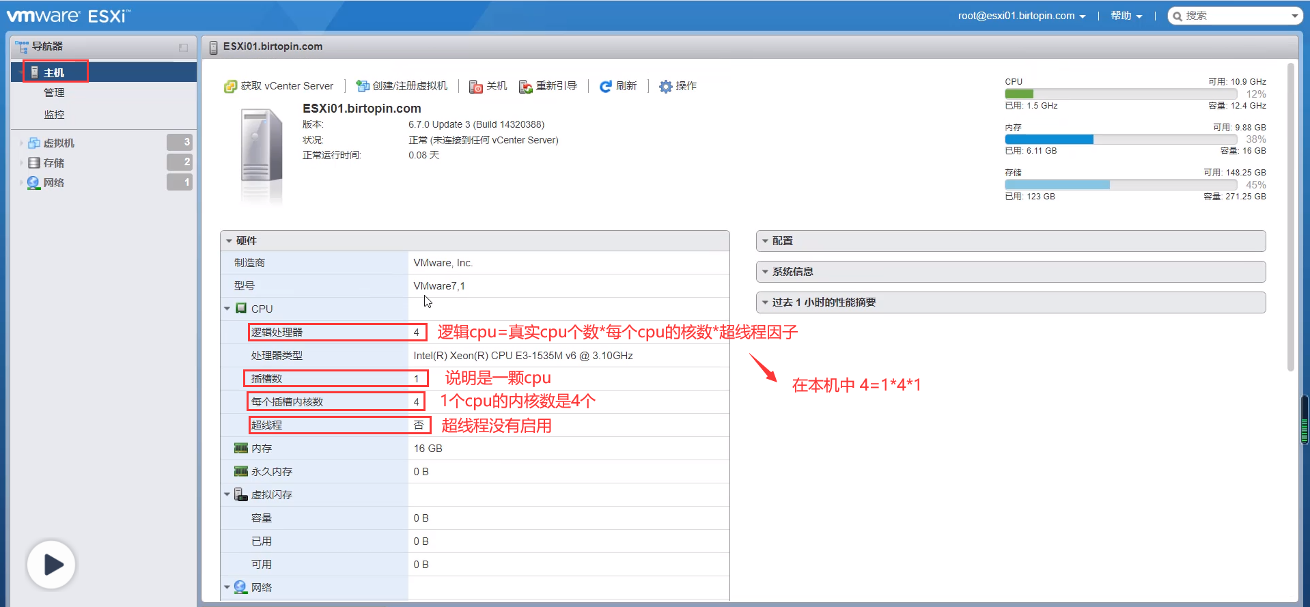1310x607 pixels.
Task: Click the version text 6.7.0 Update 3
Action: coord(476,124)
